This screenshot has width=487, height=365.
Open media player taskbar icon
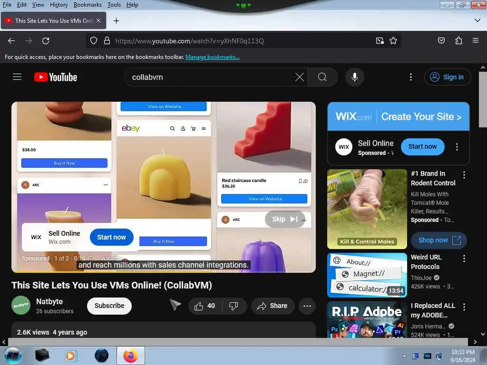tap(71, 355)
